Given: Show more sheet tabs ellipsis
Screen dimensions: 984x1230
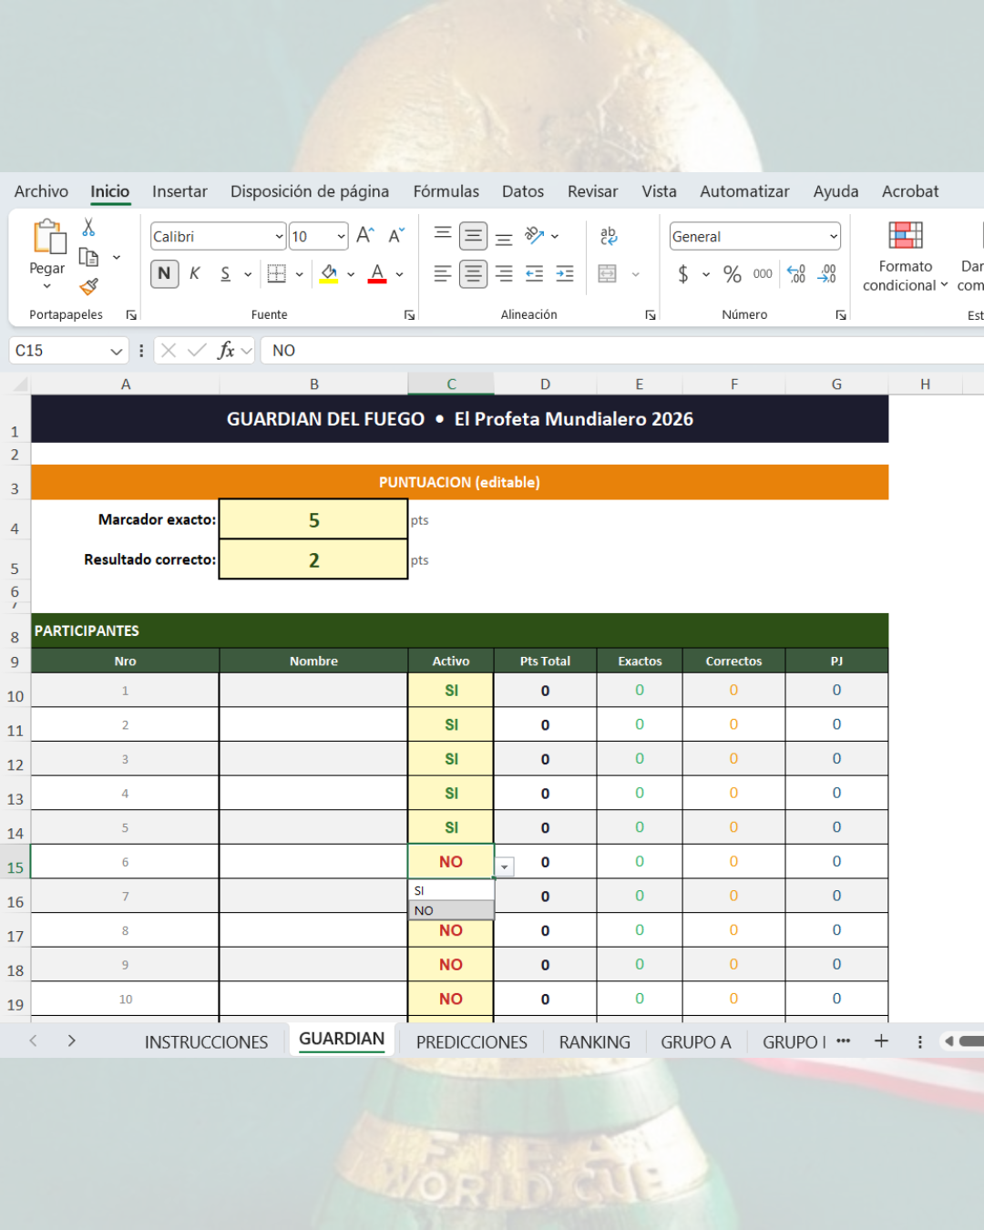Looking at the screenshot, I should (844, 1040).
